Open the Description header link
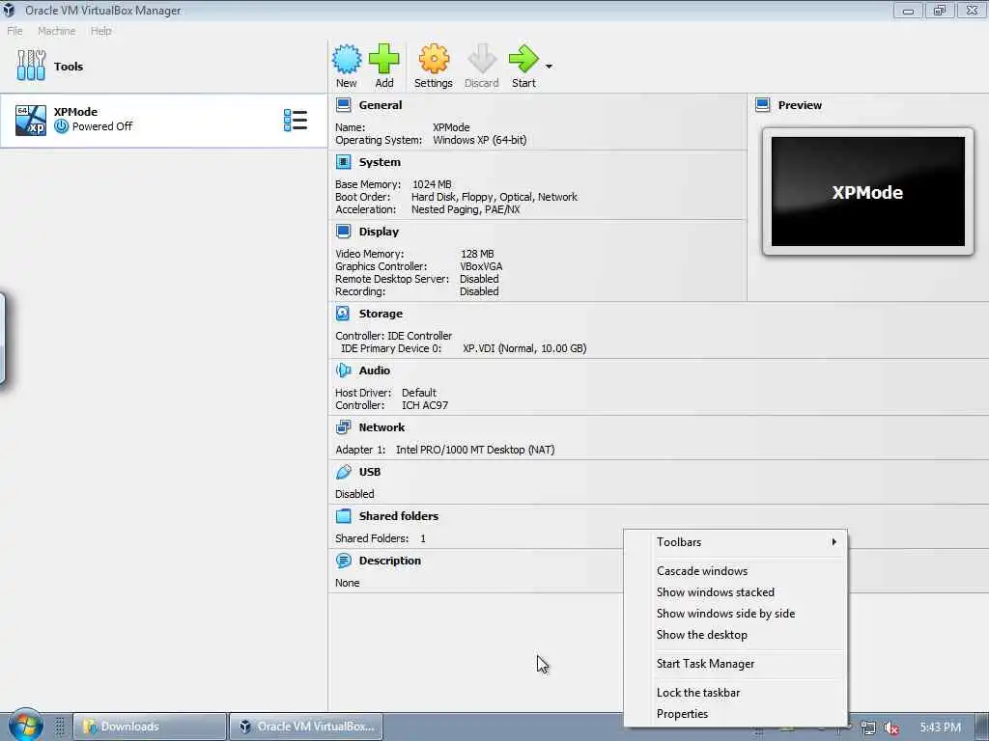This screenshot has width=989, height=741. pos(390,561)
